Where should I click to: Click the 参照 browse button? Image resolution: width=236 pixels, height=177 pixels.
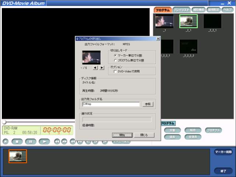click(x=148, y=104)
